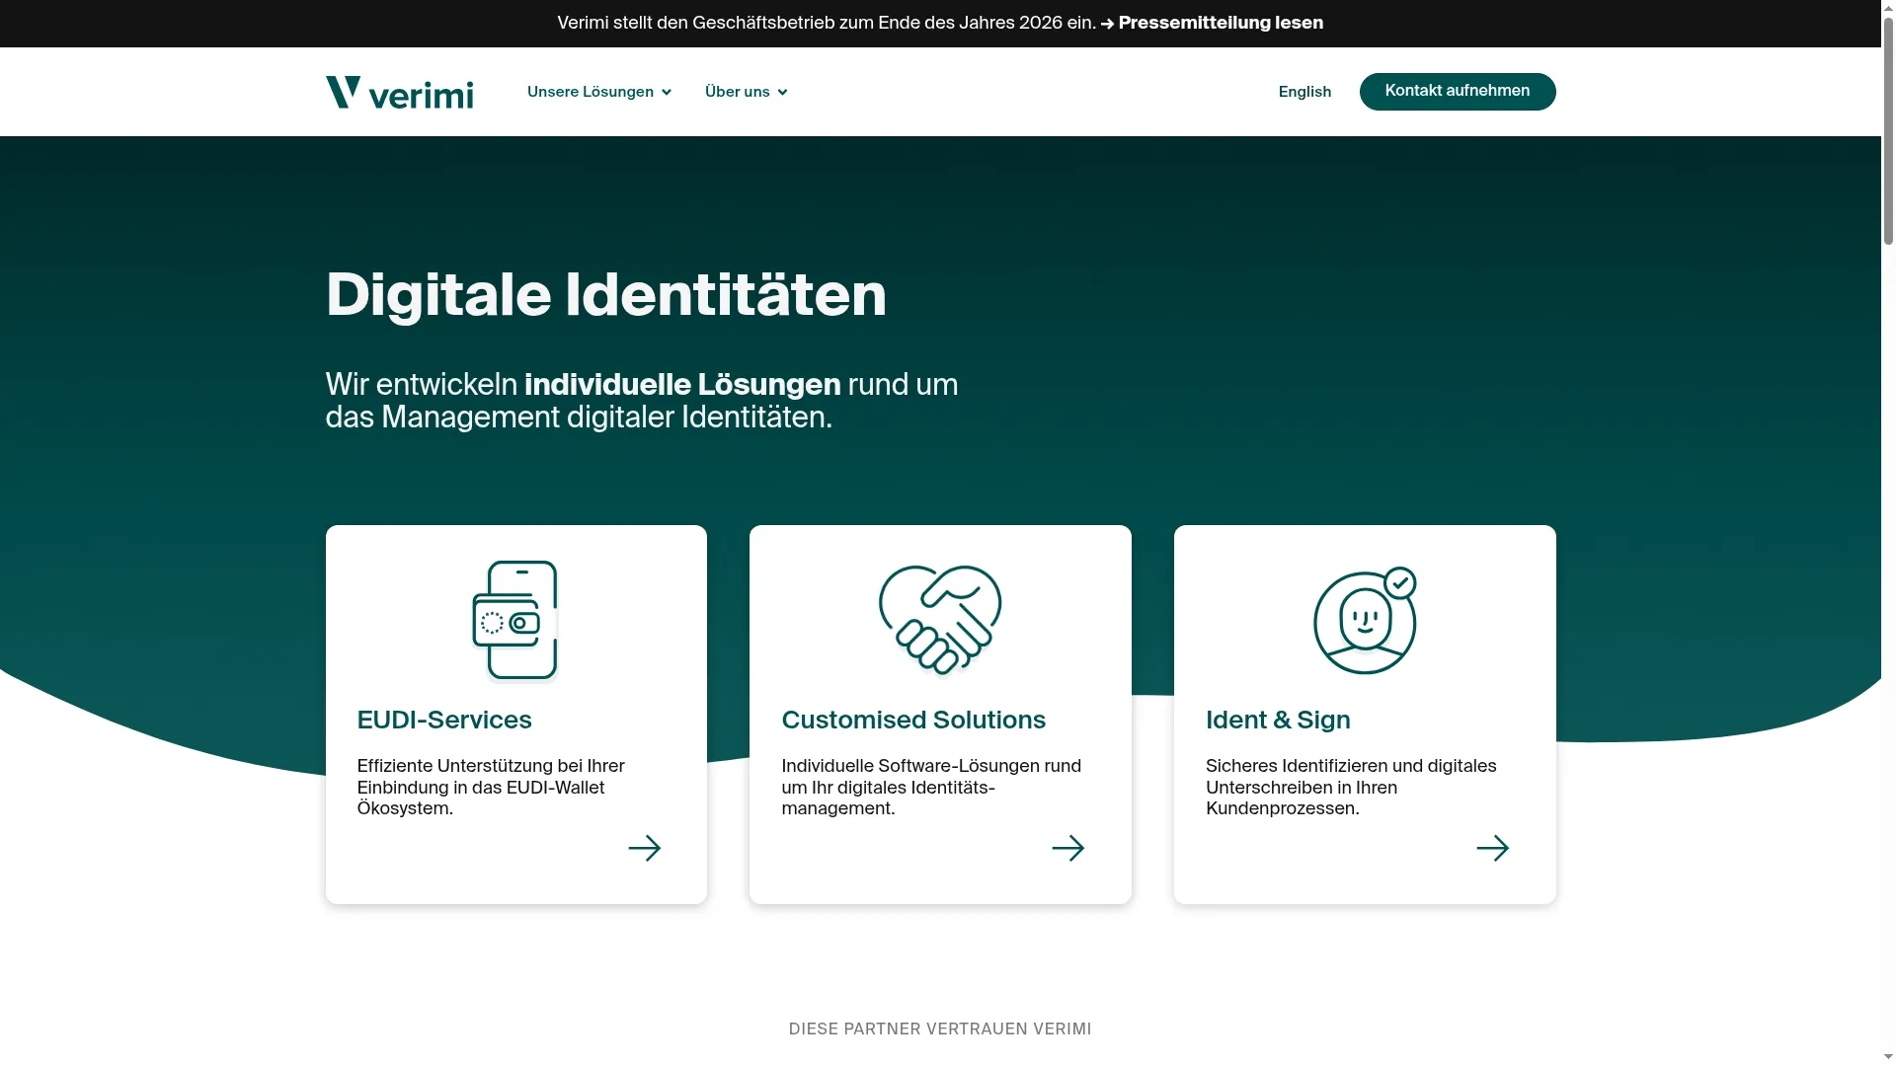Click the EUDI-Wallet Ökosystem description text
Image resolution: width=1896 pixels, height=1066 pixels.
491,788
